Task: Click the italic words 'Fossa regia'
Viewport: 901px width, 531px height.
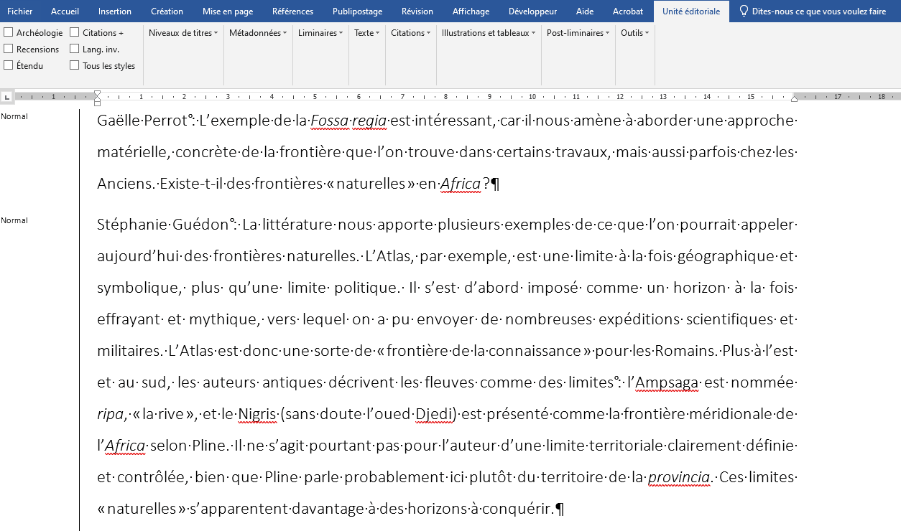Action: point(349,121)
